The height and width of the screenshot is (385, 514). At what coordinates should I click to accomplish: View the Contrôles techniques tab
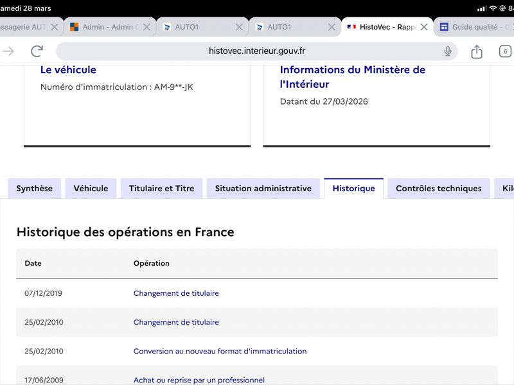[x=438, y=189]
